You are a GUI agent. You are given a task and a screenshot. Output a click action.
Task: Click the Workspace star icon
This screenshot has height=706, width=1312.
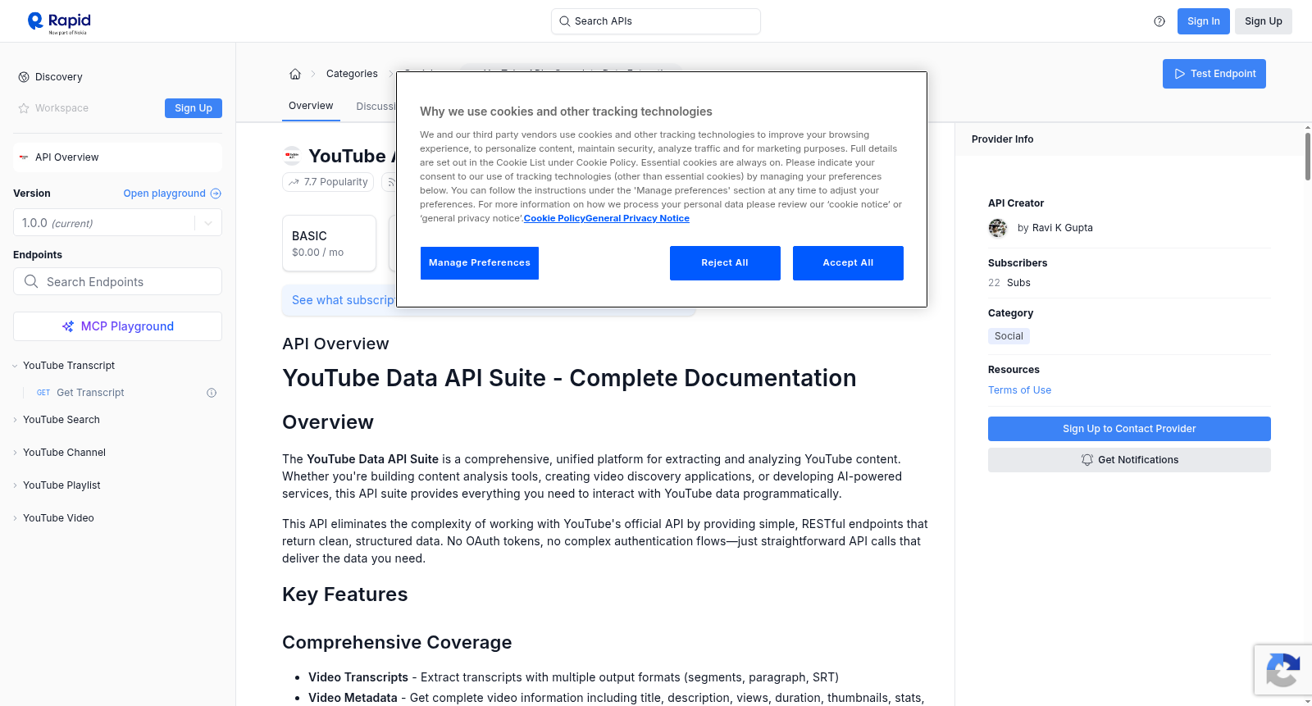(x=24, y=108)
